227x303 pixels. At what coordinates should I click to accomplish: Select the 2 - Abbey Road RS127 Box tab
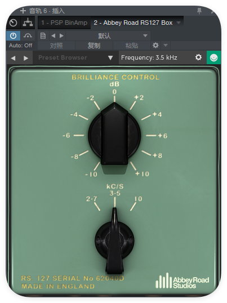pyautogui.click(x=133, y=23)
